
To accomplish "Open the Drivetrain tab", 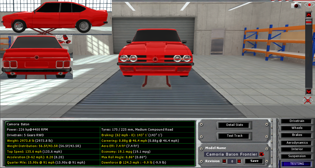I will [297, 121].
